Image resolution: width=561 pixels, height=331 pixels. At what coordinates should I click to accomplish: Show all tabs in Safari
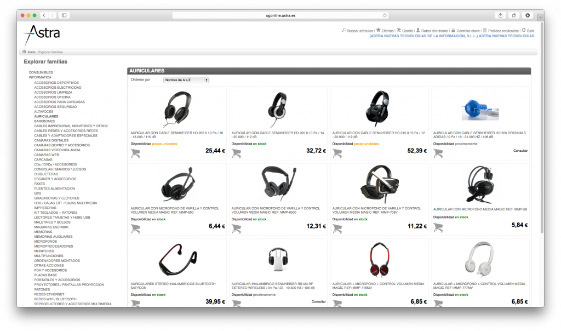[x=514, y=15]
